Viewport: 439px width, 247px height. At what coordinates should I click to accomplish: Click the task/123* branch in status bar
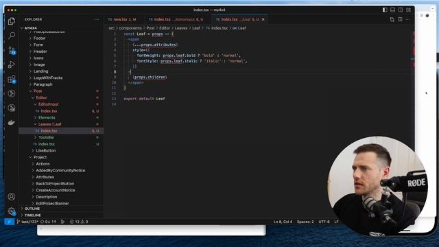pos(27,222)
